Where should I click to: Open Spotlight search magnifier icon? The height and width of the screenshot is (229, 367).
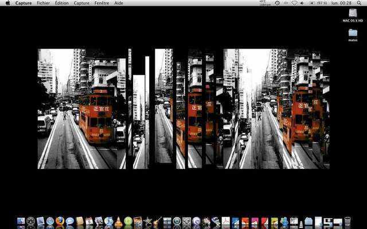tap(359, 3)
